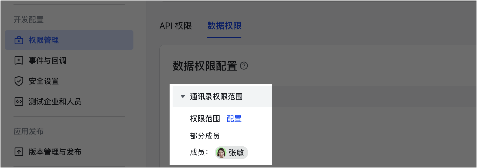
Task: Open 权限管理 in the sidebar
Action: coord(44,40)
